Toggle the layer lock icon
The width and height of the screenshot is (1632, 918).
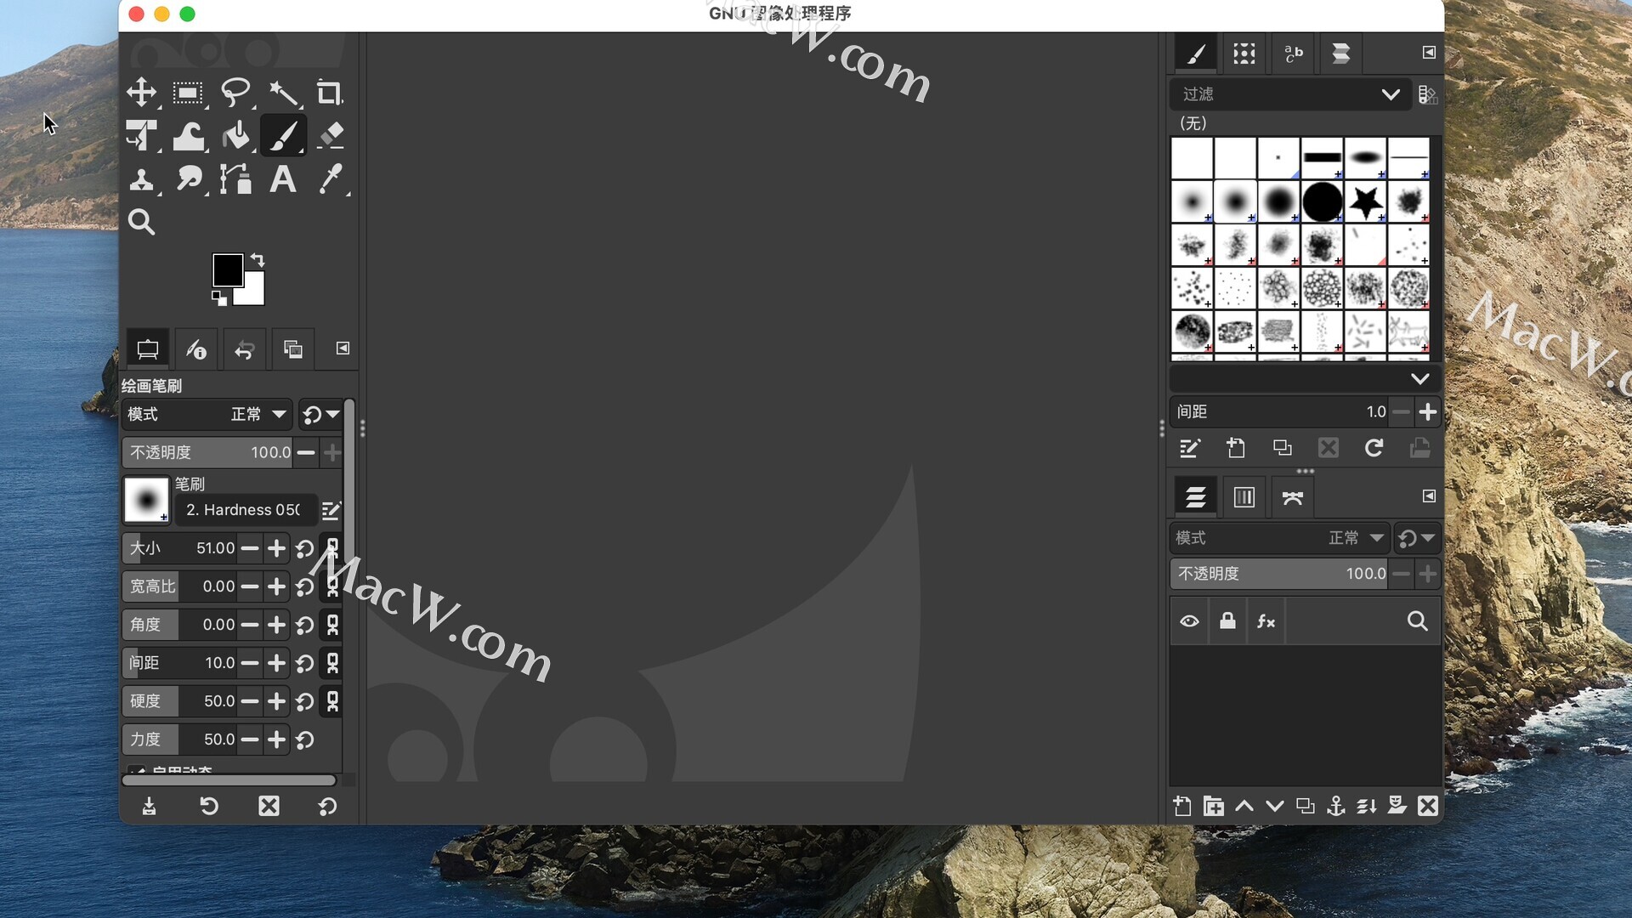(x=1227, y=621)
